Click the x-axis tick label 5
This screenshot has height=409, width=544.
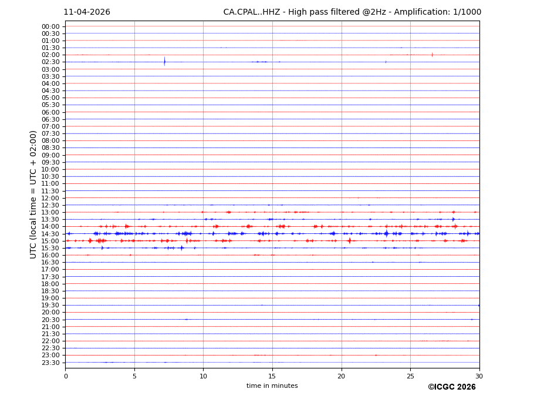[x=134, y=376]
